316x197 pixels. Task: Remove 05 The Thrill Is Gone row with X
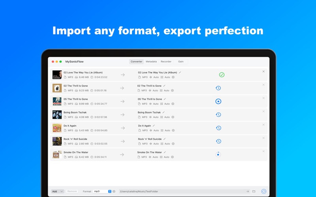263,98
